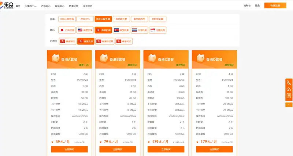Select the first Hong Kong availability zone option
Viewport: 293px width, 156px height.
[x=68, y=41]
